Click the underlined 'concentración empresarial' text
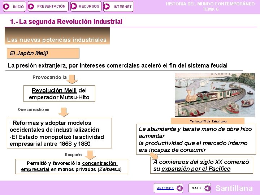Image resolution: width=260 pixels, height=195 pixels. 69,166
